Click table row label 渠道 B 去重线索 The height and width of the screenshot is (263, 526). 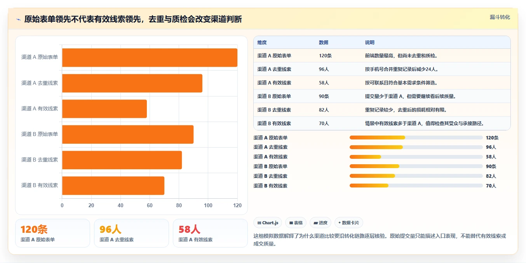(274, 110)
